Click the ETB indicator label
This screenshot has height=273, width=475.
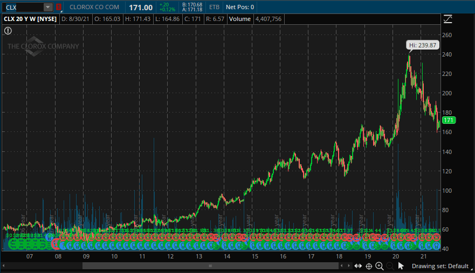click(x=214, y=7)
